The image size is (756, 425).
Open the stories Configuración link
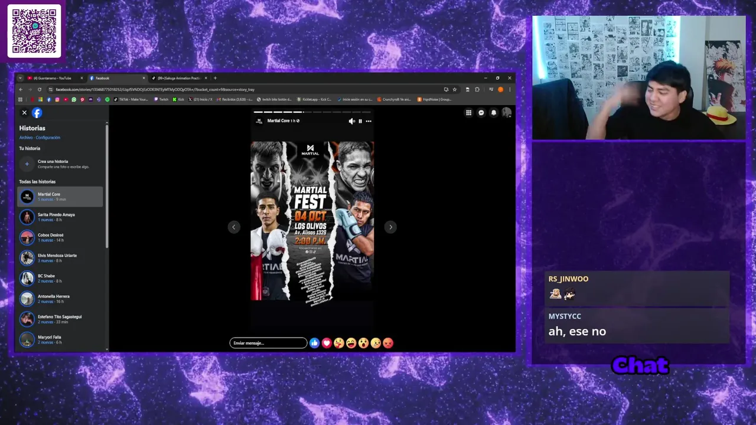pos(48,138)
